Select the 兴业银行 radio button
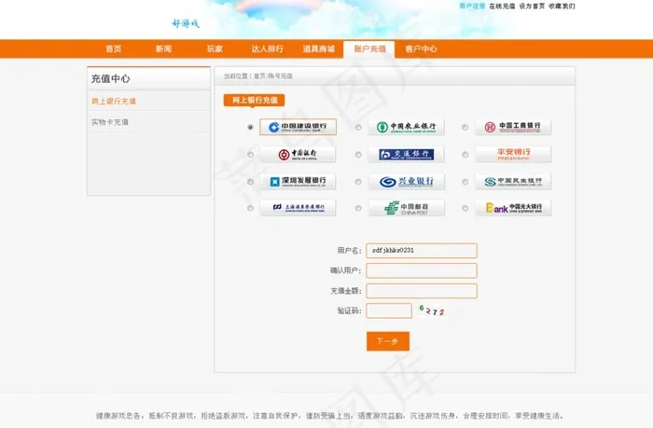653x428 pixels. 358,182
